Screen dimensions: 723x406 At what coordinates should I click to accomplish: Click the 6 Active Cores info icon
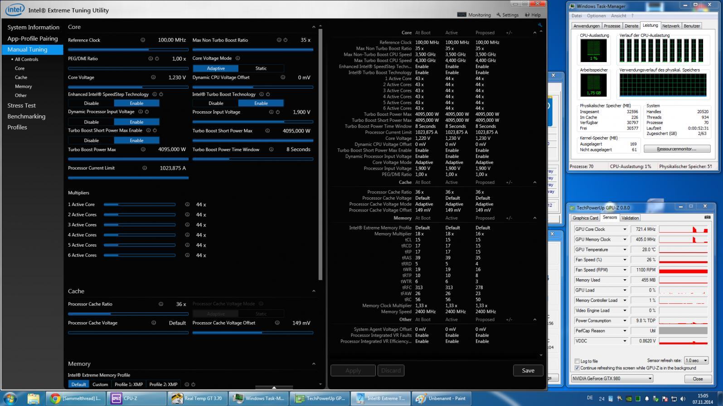click(187, 255)
